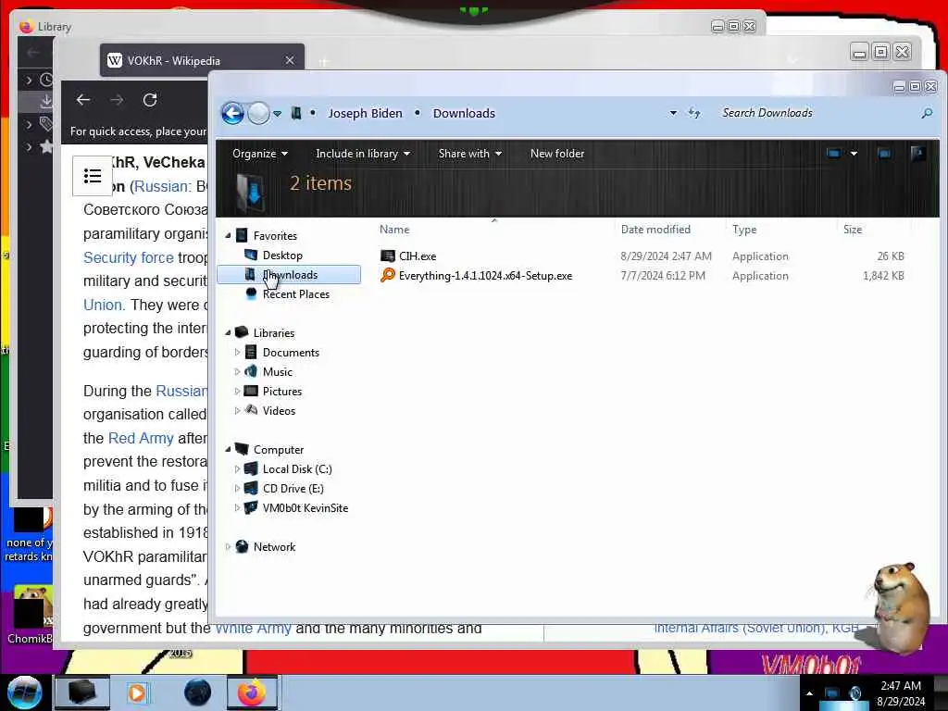The width and height of the screenshot is (948, 711).
Task: Click the Downloads breadcrumb in address bar
Action: 464,113
